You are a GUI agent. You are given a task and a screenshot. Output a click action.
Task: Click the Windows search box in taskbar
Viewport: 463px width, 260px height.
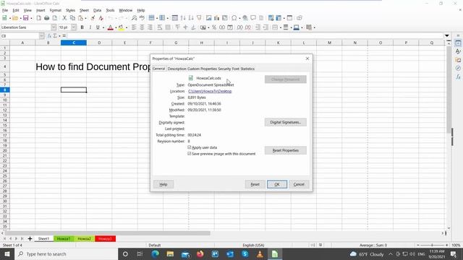[66, 253]
